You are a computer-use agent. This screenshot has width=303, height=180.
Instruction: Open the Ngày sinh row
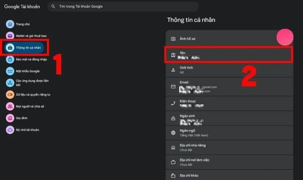(x=229, y=118)
